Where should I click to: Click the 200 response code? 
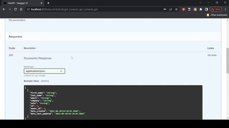pyautogui.click(x=11, y=55)
